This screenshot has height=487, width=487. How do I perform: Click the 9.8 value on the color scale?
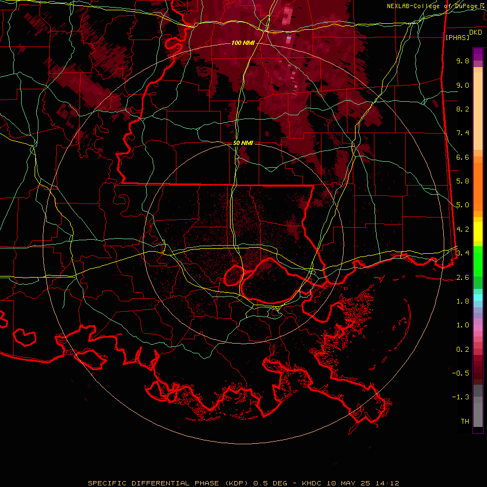tap(463, 61)
